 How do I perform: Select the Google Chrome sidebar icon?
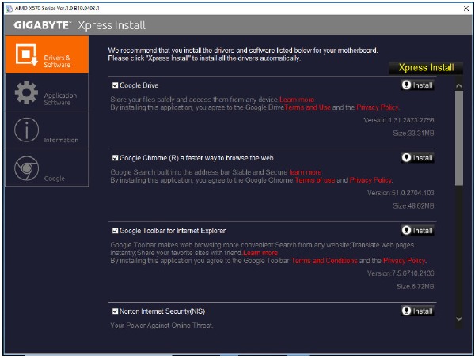[26, 168]
